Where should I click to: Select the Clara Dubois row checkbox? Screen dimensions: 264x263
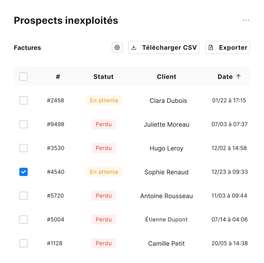[x=23, y=100]
